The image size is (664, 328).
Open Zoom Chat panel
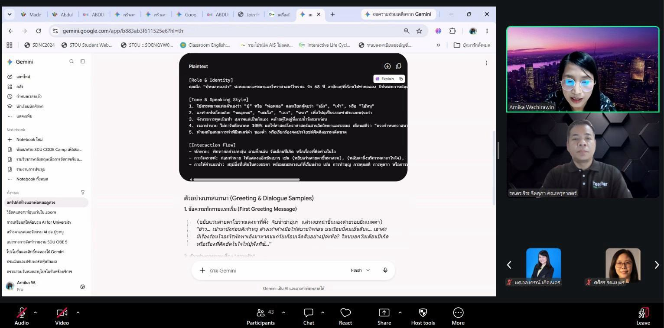tap(309, 316)
